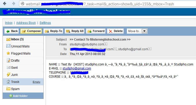Click the Spam folder icon
Image resolution: width=196 pixels, height=105 pixels.
click(8, 89)
